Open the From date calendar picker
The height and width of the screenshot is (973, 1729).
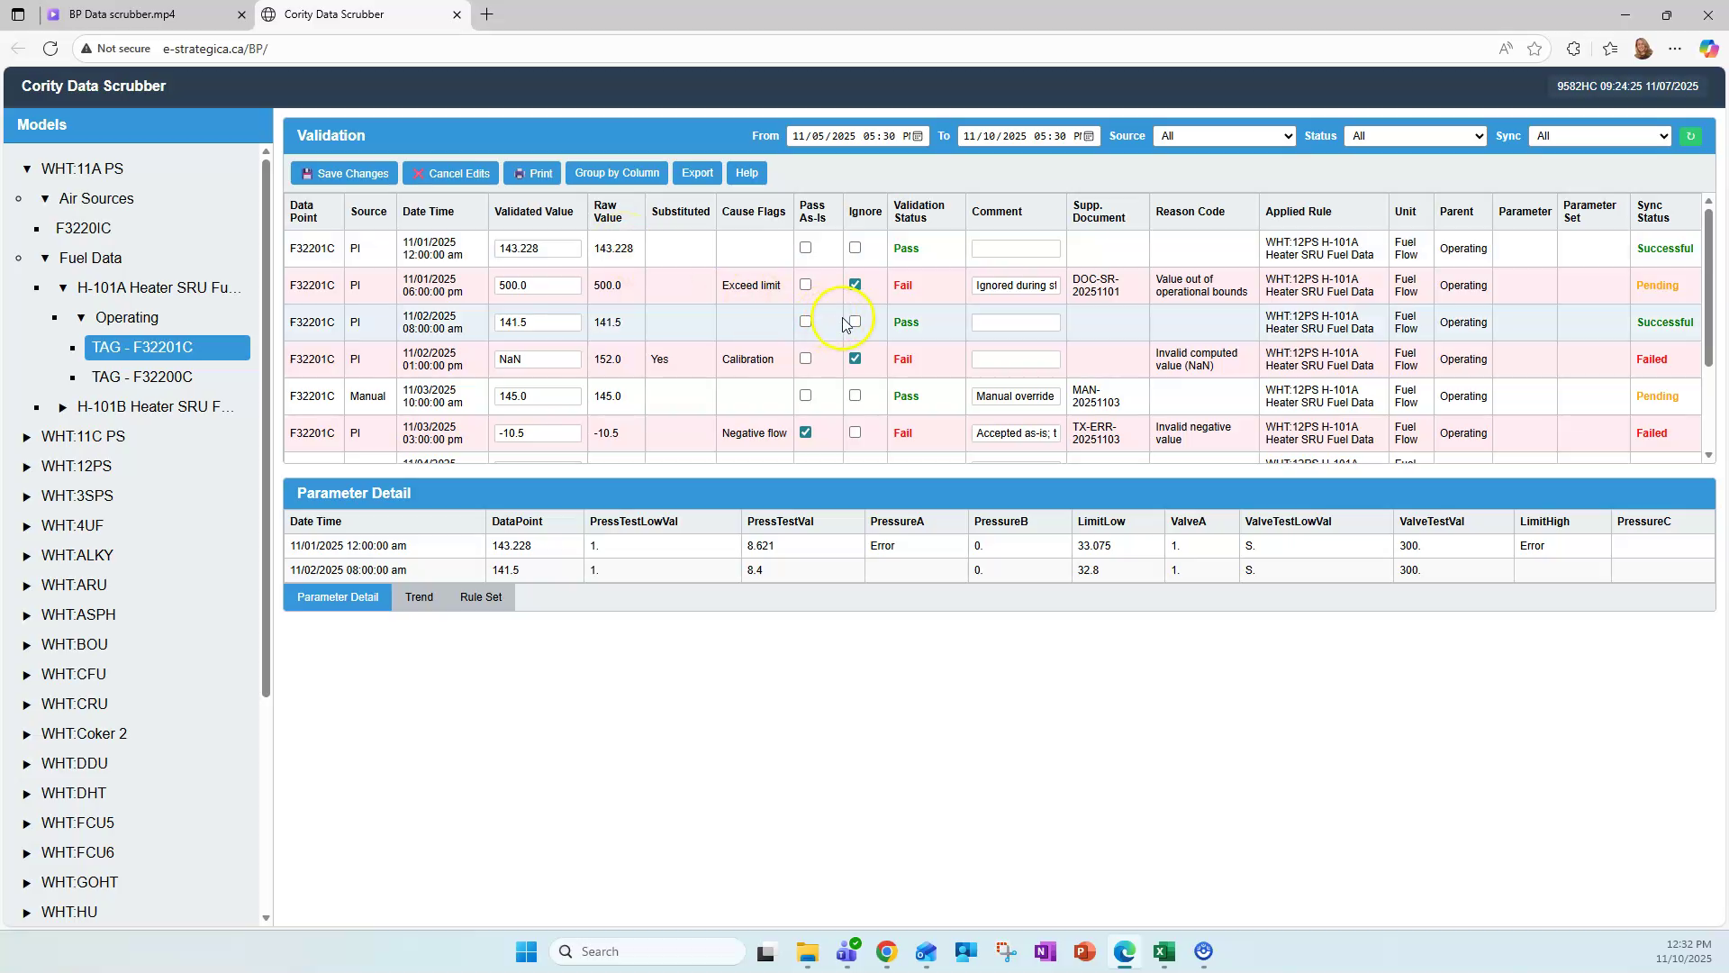tap(918, 136)
